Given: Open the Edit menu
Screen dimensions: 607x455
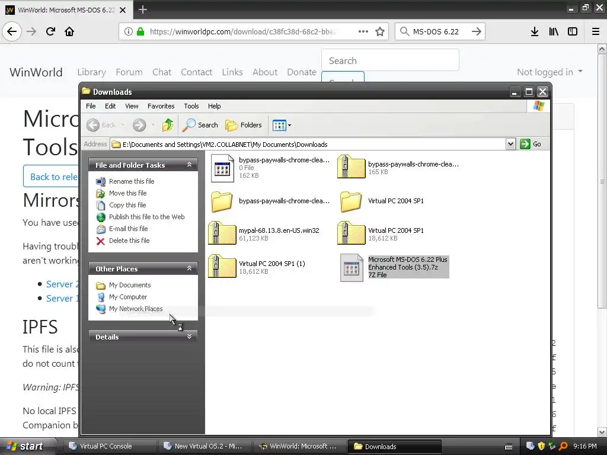Looking at the screenshot, I should [x=110, y=106].
